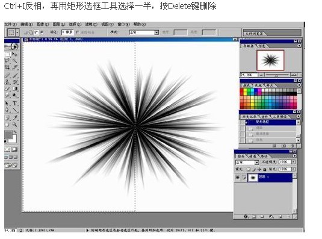This screenshot has width=322, height=239.
Task: Select the Gradient tool
Action: pos(15,88)
